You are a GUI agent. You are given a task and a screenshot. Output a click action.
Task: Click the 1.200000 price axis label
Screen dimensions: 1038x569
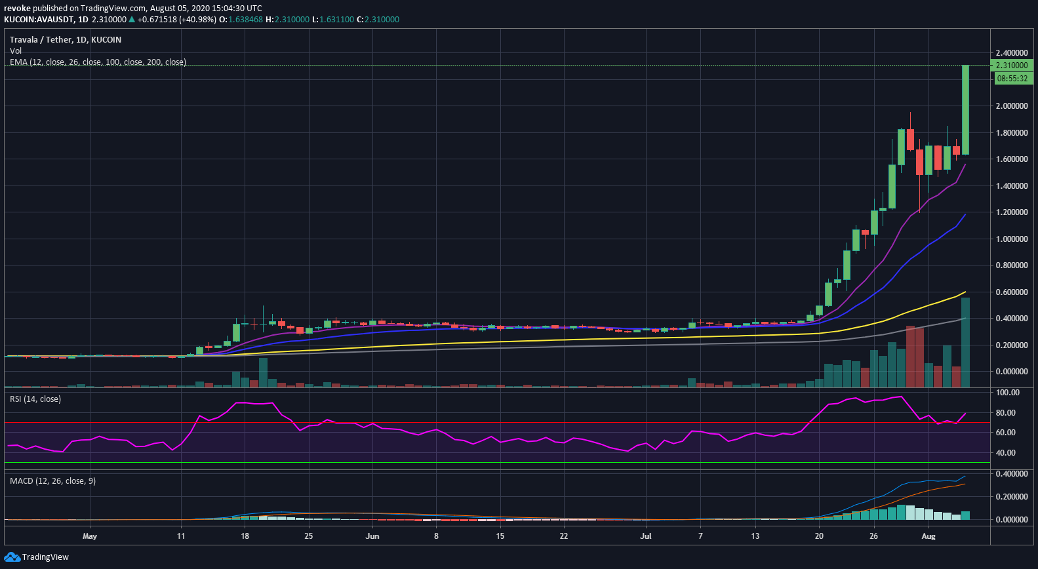click(x=1012, y=212)
